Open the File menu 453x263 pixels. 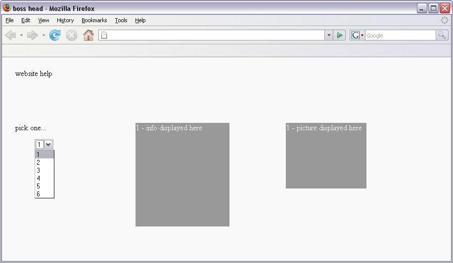(9, 20)
